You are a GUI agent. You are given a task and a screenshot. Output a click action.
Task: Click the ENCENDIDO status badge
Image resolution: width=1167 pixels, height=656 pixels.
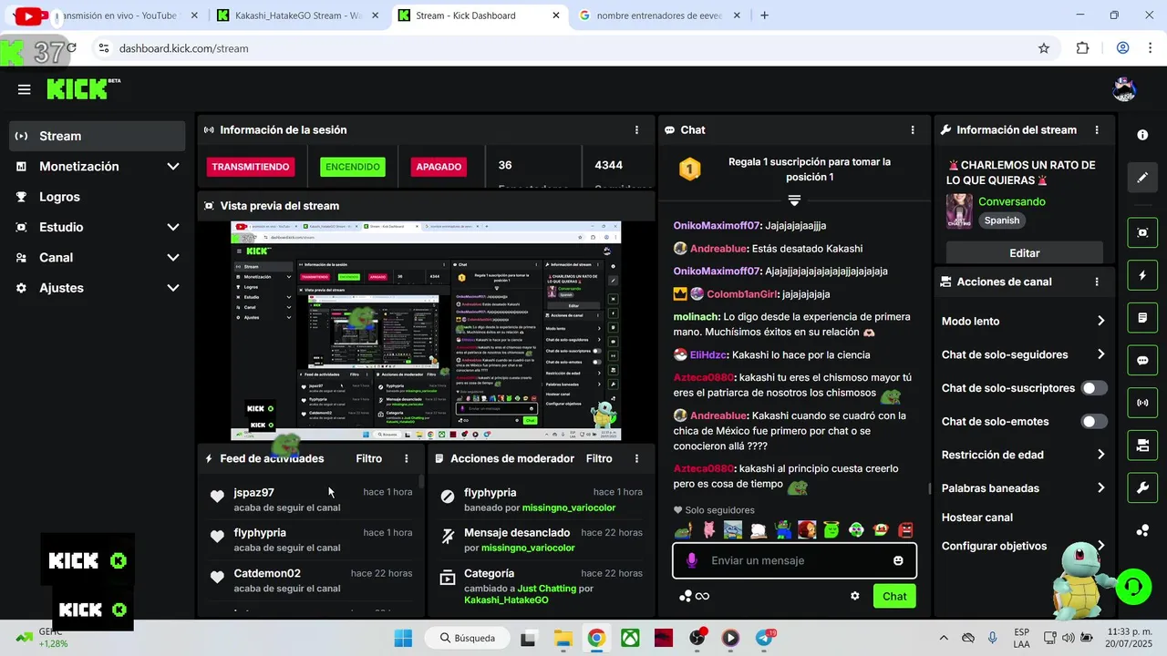click(x=353, y=167)
